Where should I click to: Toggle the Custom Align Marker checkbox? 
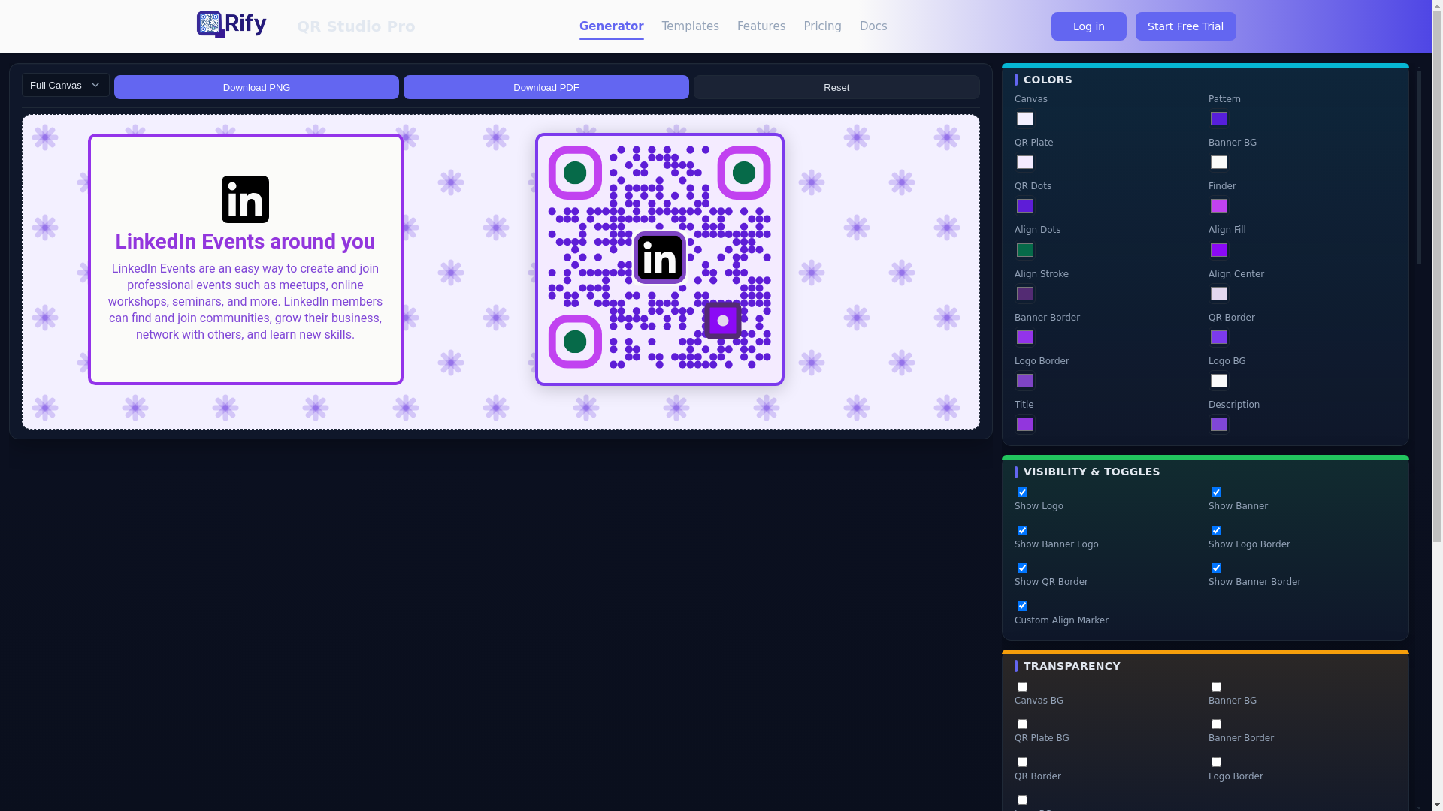click(x=1022, y=605)
